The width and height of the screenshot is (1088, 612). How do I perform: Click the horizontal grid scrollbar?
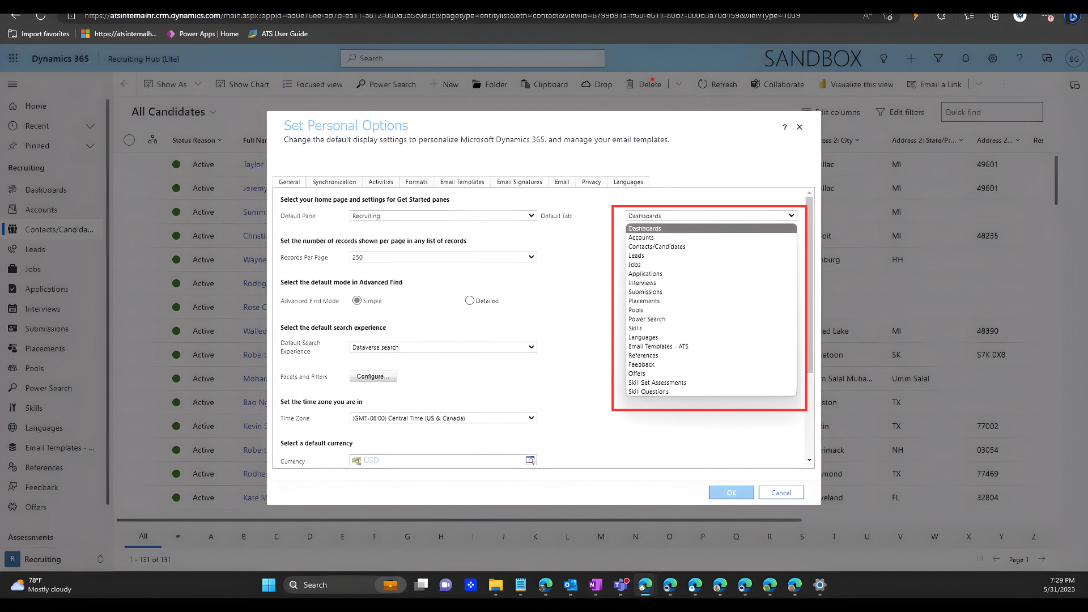point(459,520)
